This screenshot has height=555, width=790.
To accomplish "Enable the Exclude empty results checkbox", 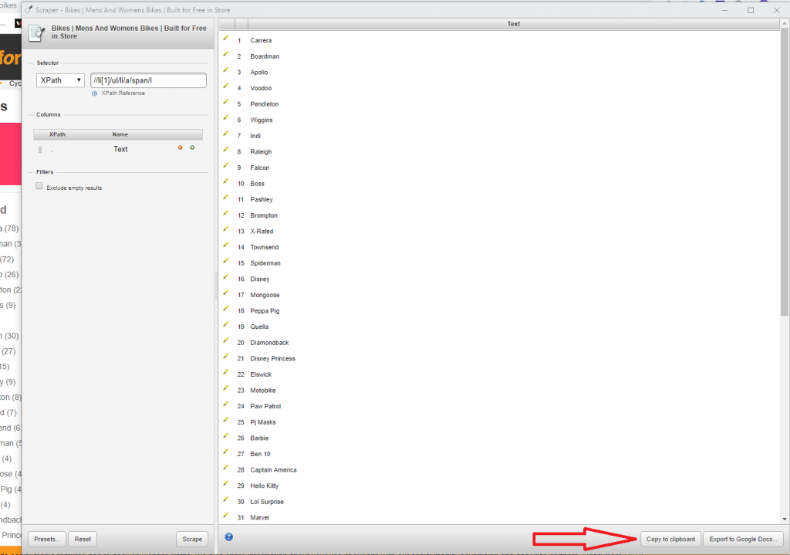I will pyautogui.click(x=39, y=185).
